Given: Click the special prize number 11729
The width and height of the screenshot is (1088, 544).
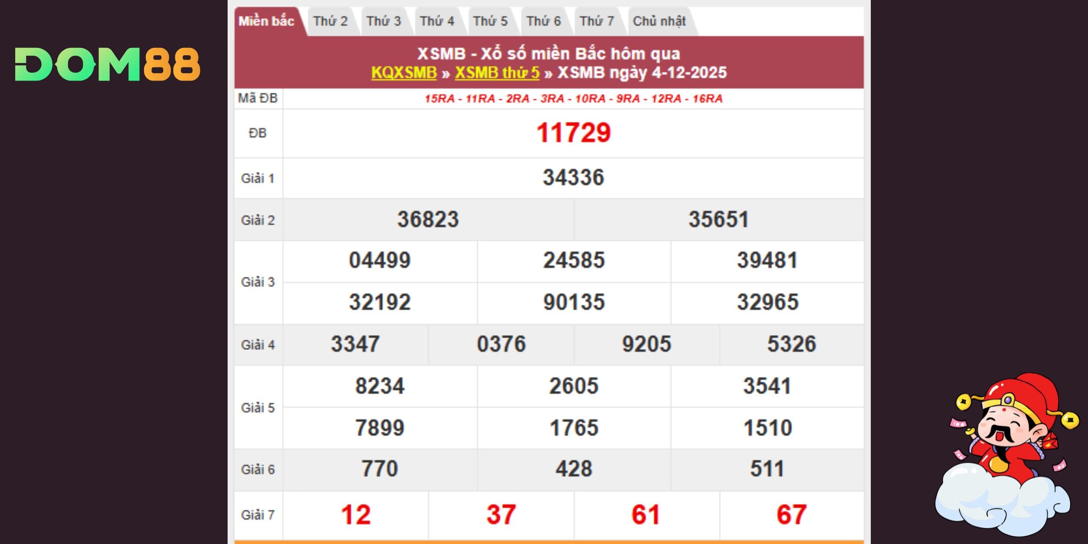Looking at the screenshot, I should pos(573,133).
